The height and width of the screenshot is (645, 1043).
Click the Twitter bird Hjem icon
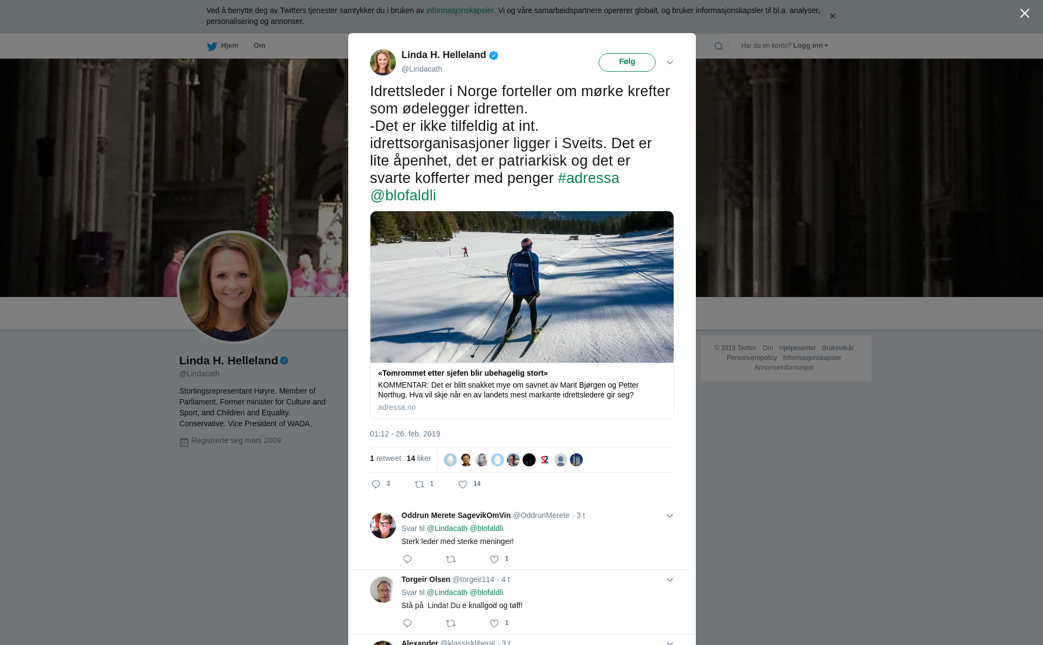point(212,47)
